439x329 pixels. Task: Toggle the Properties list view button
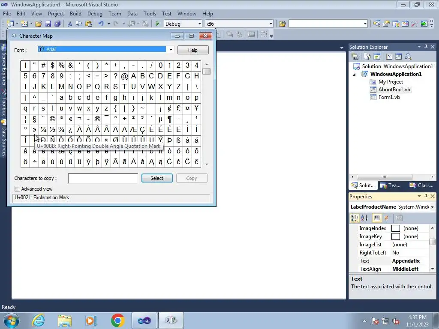(377, 218)
